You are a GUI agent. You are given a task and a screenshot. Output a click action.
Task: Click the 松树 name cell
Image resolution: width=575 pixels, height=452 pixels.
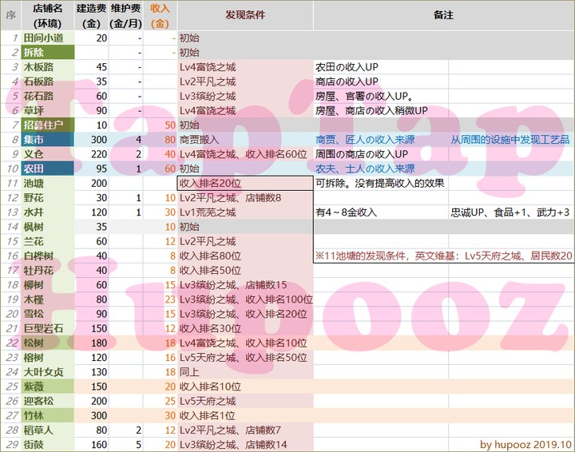(48, 343)
